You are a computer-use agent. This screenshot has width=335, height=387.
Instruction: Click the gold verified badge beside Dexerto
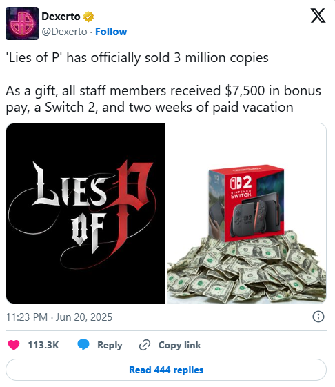point(88,17)
